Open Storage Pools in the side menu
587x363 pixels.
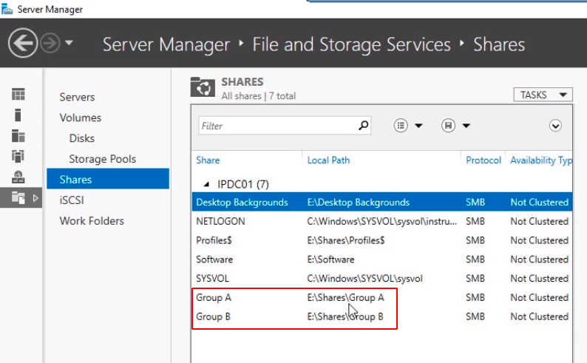click(x=102, y=159)
